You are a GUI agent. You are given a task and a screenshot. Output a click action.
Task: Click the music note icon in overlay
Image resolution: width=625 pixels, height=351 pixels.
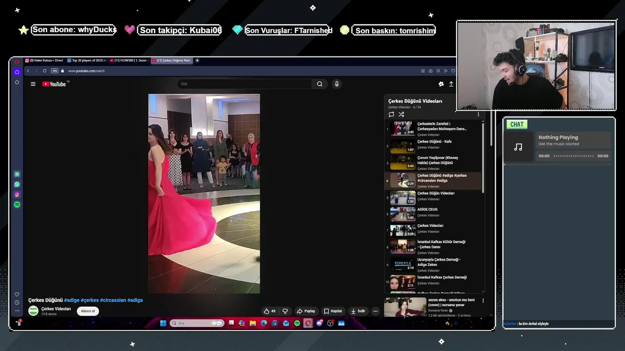point(518,147)
